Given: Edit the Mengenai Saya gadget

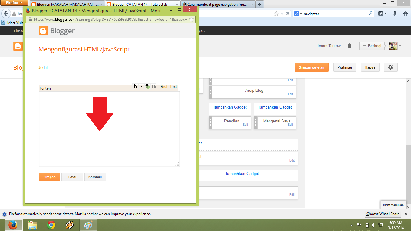Looking at the screenshot, I should 290,125.
